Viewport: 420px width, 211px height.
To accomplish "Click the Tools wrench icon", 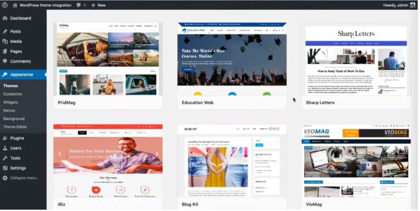I will tap(5, 158).
